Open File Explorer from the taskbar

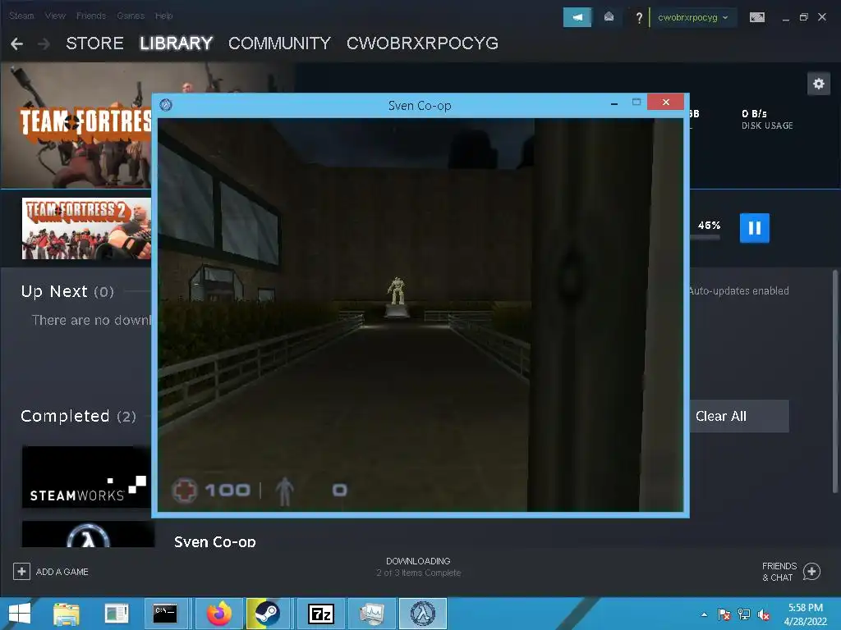click(x=67, y=614)
